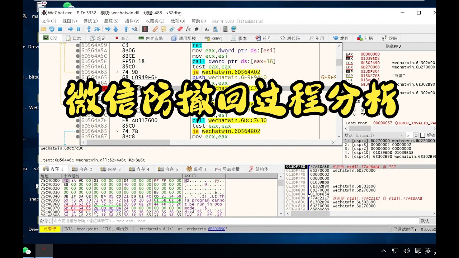
Task: Switch to the 线程 threads tab
Action: click(340, 38)
